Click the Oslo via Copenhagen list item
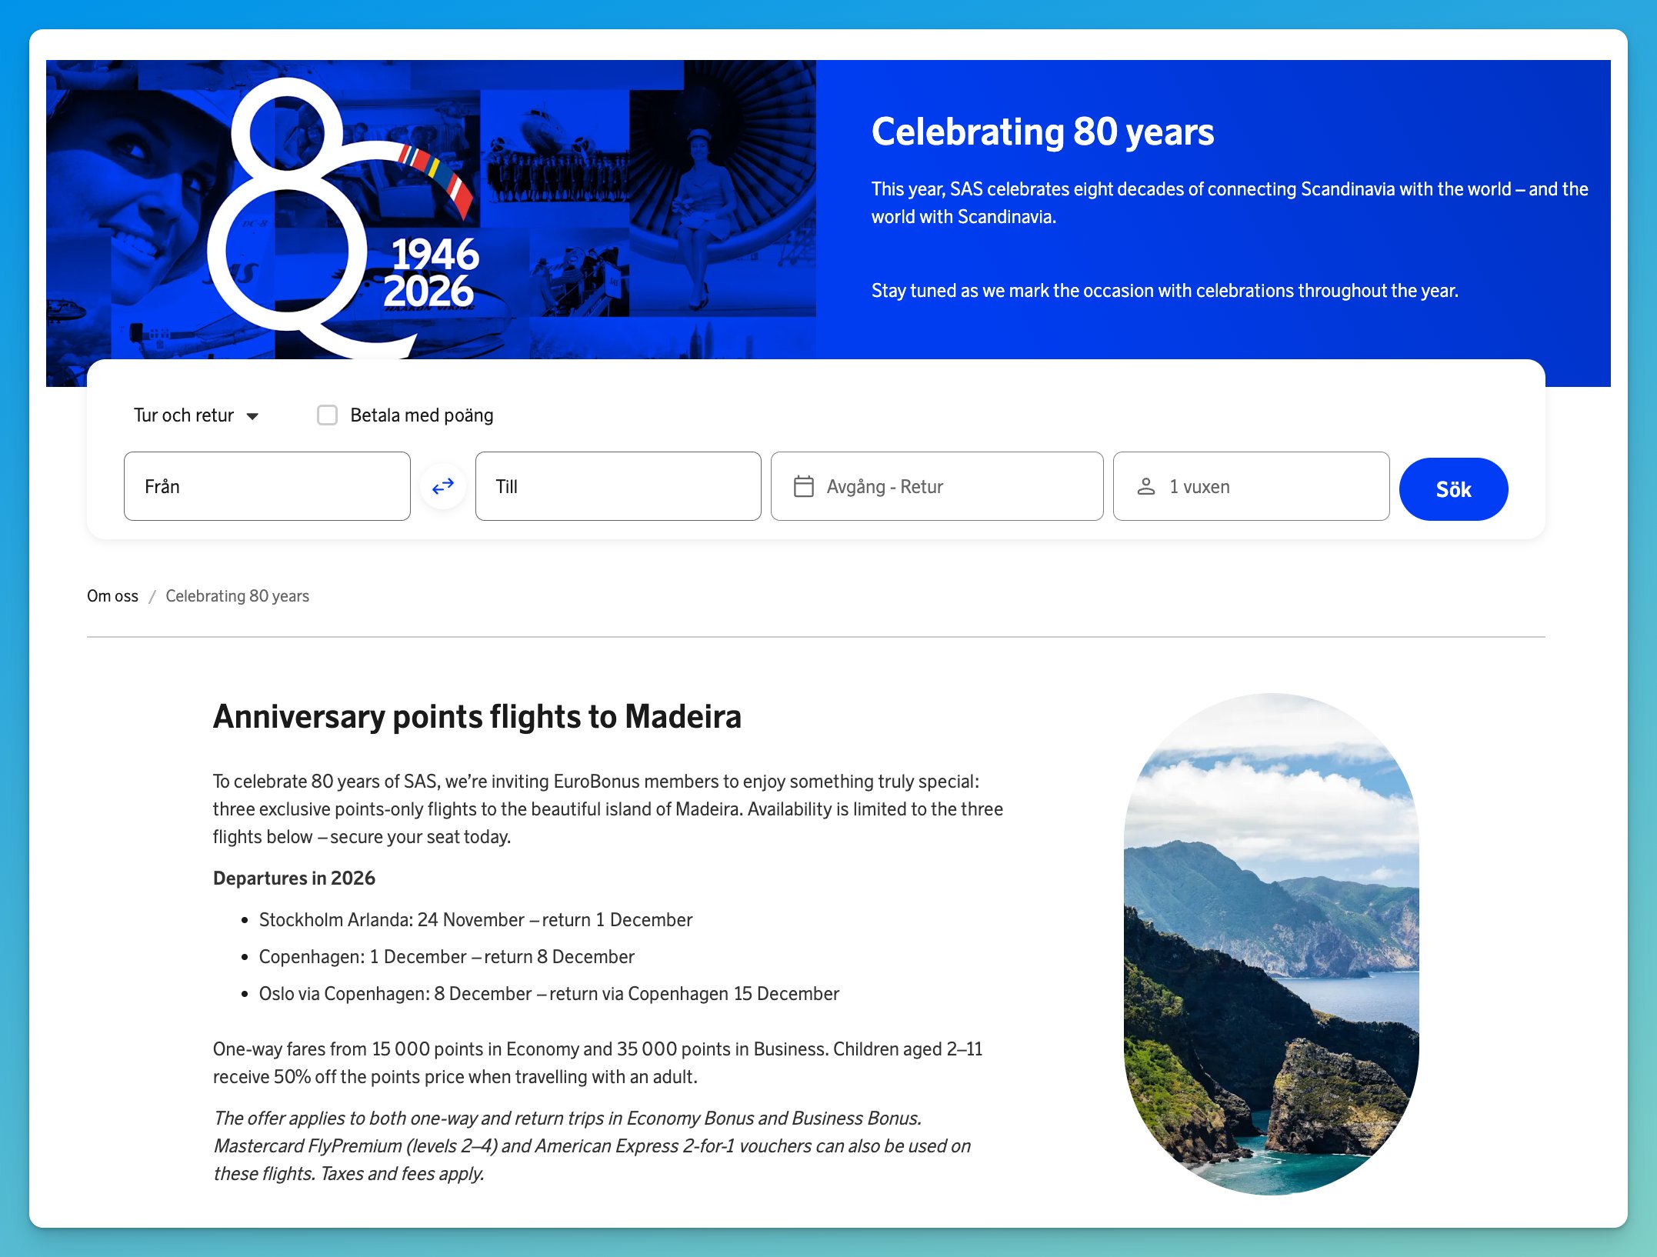This screenshot has width=1657, height=1257. [x=548, y=994]
